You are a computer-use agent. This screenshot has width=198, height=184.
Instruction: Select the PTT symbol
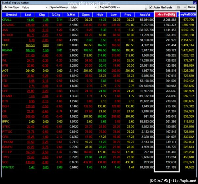point(5,56)
